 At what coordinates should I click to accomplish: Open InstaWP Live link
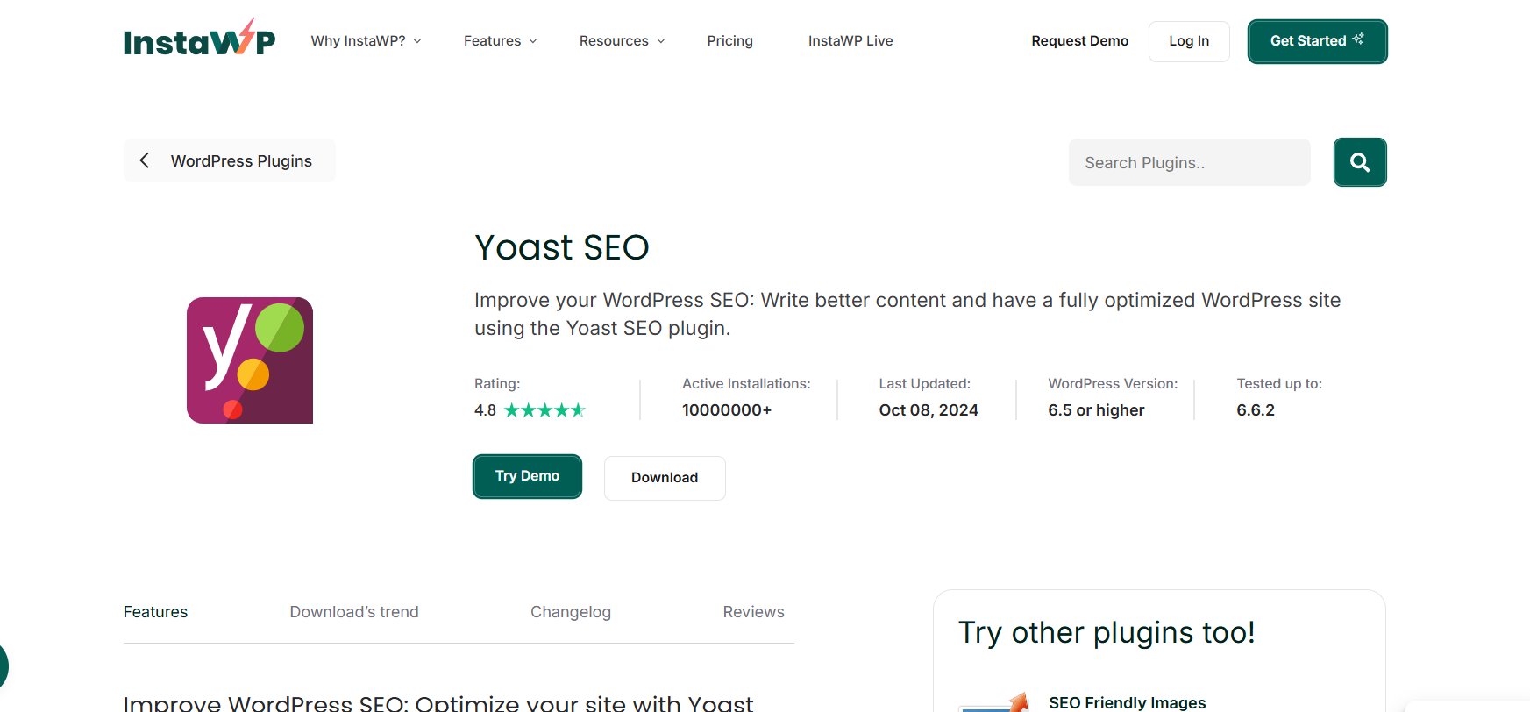pos(850,41)
